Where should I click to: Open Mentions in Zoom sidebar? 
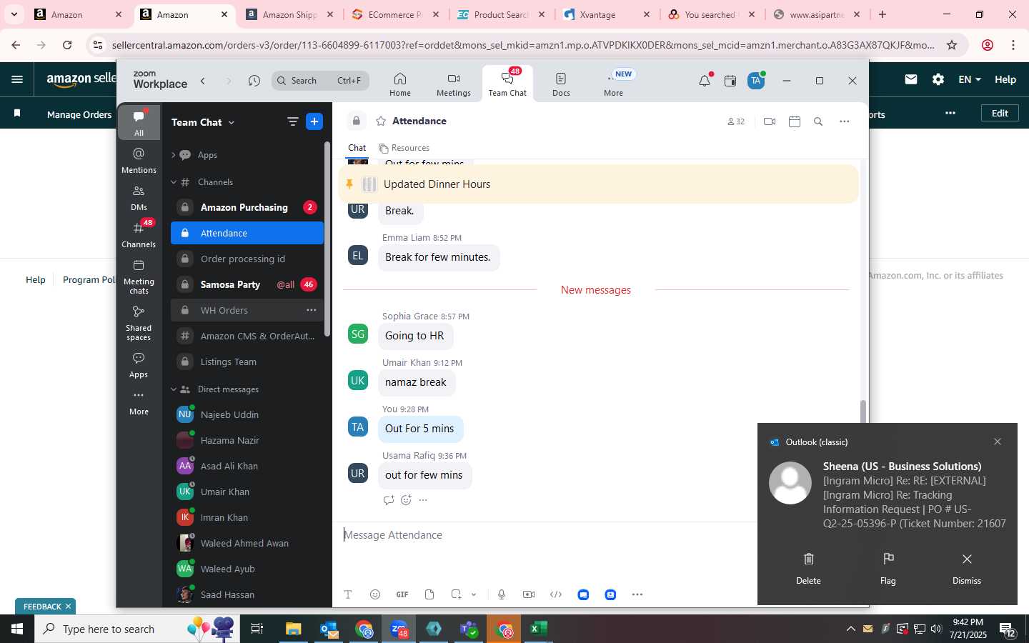tap(139, 161)
